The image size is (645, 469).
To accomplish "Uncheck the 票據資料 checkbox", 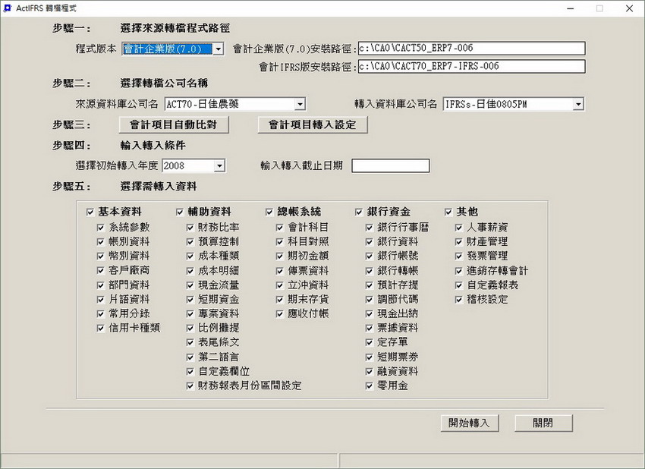I will point(369,329).
